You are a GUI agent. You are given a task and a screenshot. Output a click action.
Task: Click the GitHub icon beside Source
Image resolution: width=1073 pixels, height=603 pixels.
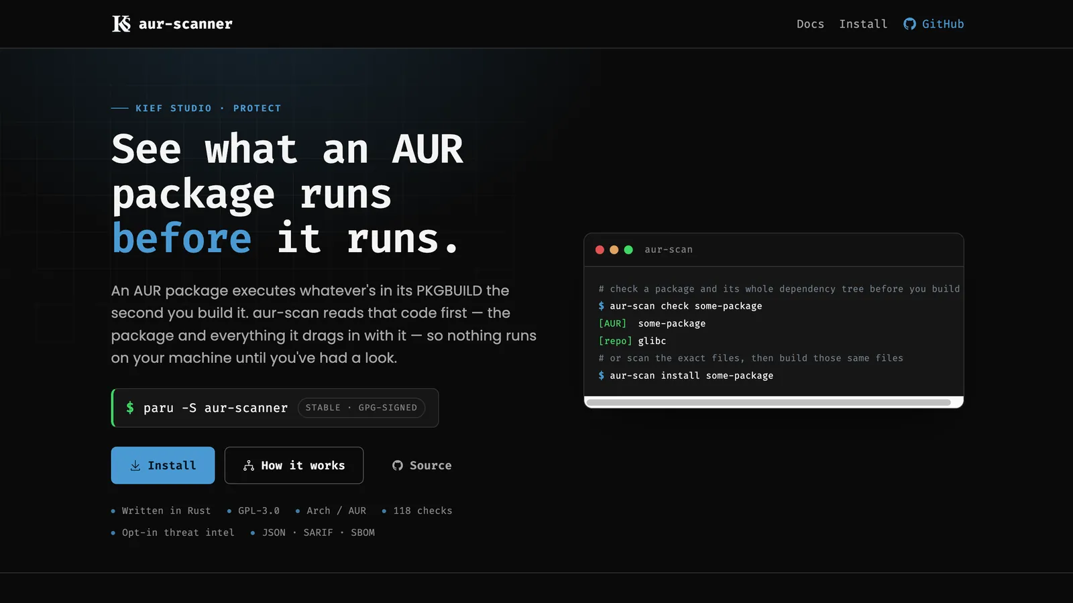(398, 465)
